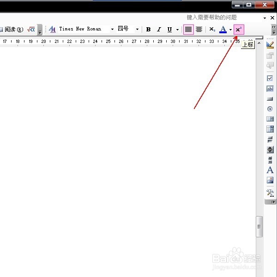This screenshot has height=277, width=277.
Task: Insert a Scroll Bar control
Action: (270, 160)
